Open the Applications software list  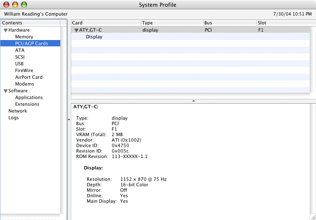tap(29, 97)
